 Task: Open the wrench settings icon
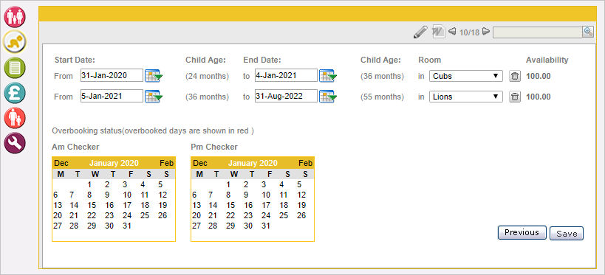tap(15, 143)
